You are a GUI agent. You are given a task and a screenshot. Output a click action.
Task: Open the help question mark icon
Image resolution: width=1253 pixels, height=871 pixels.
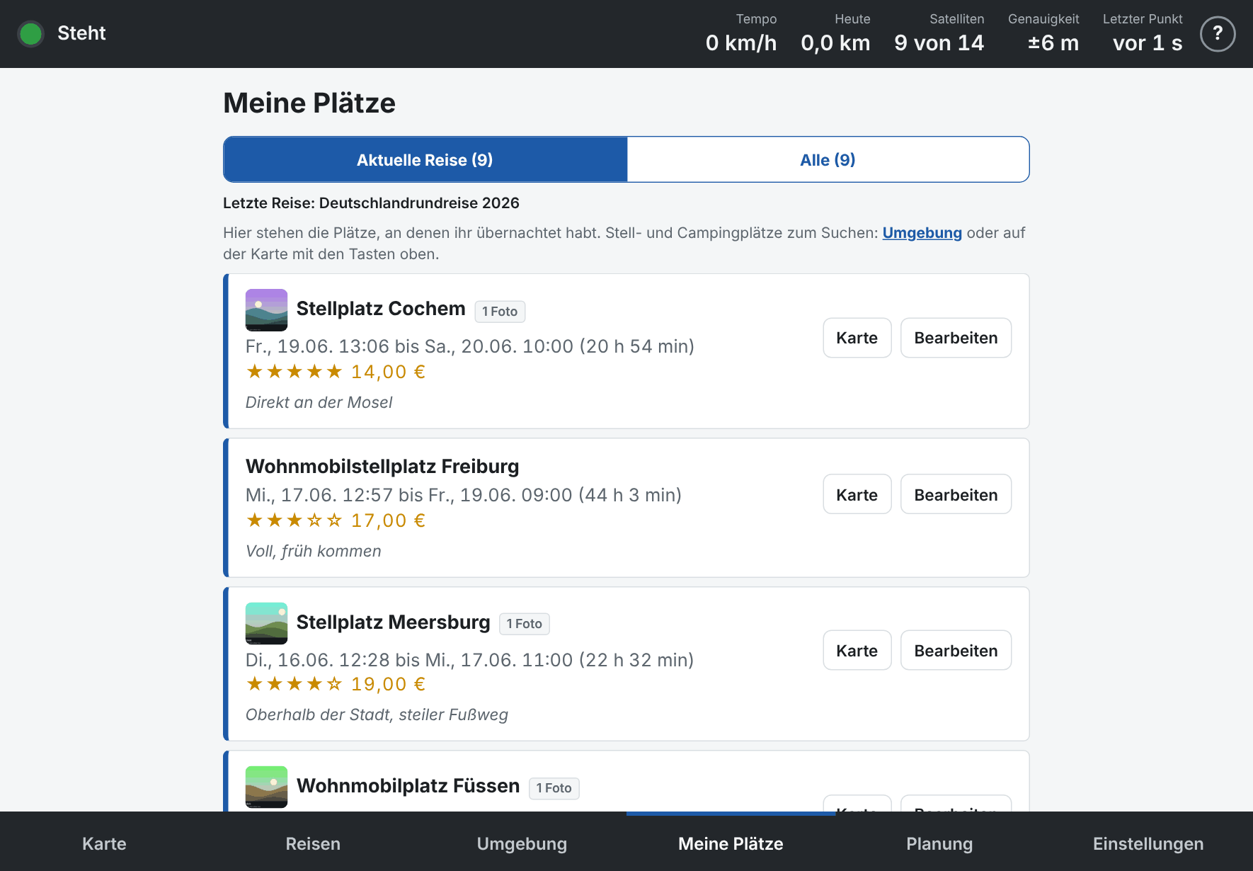point(1218,34)
